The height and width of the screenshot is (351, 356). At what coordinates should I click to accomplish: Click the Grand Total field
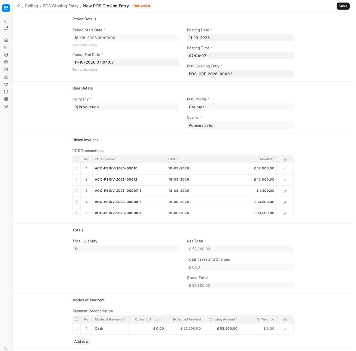pos(240,286)
